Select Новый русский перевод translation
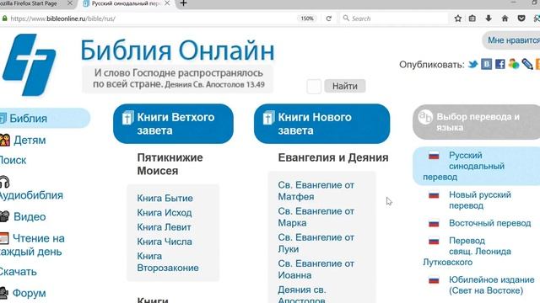This screenshot has height=303, width=540. [x=480, y=200]
